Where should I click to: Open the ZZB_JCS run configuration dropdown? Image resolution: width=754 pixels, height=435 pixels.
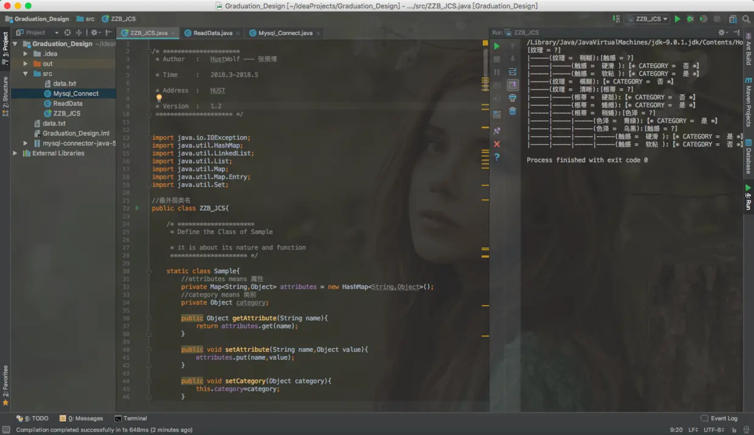(x=648, y=19)
